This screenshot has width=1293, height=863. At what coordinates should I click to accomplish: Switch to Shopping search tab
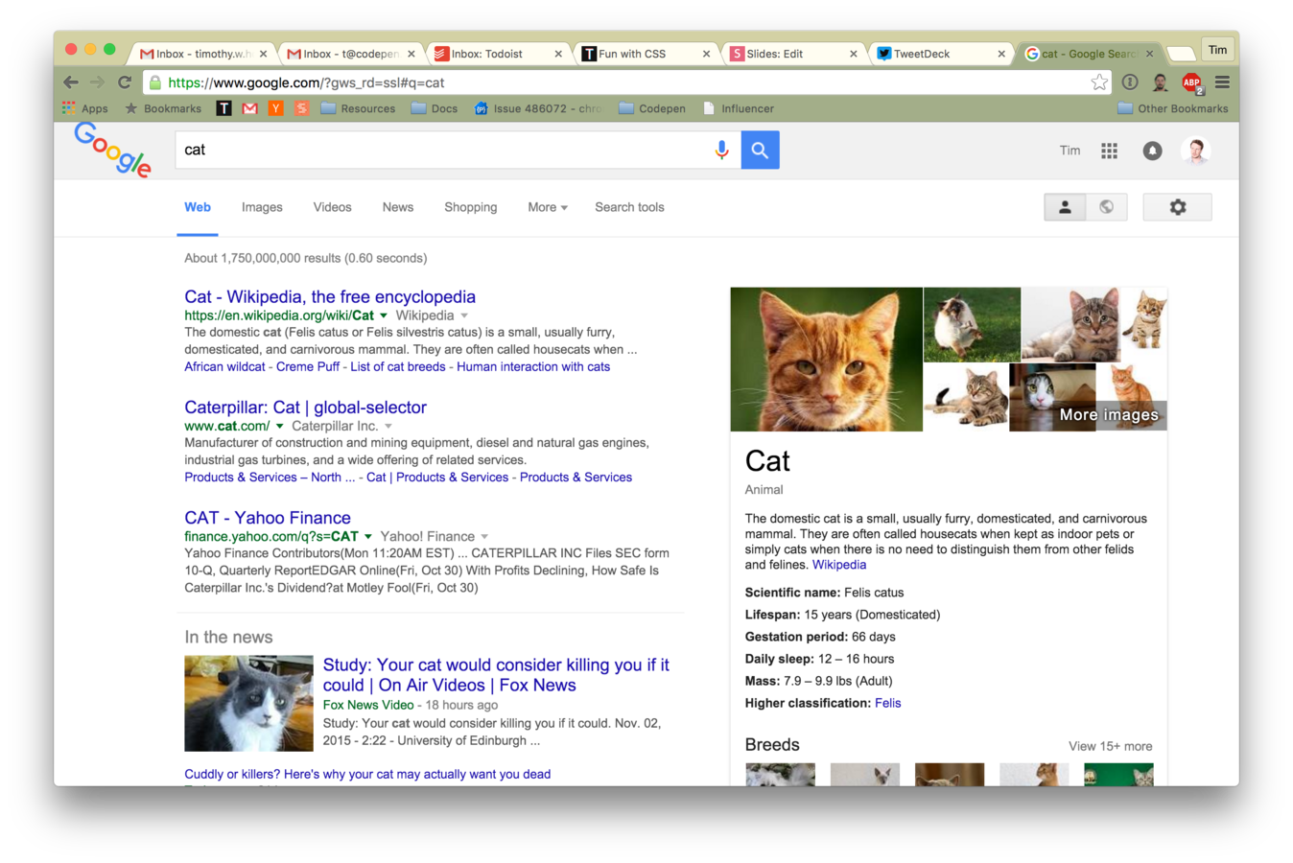pos(470,207)
